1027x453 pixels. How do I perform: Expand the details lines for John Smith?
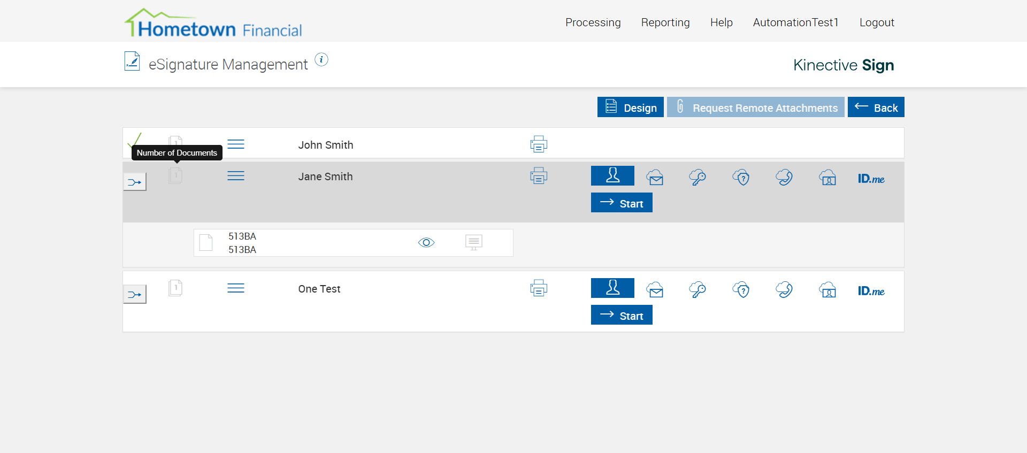tap(236, 144)
